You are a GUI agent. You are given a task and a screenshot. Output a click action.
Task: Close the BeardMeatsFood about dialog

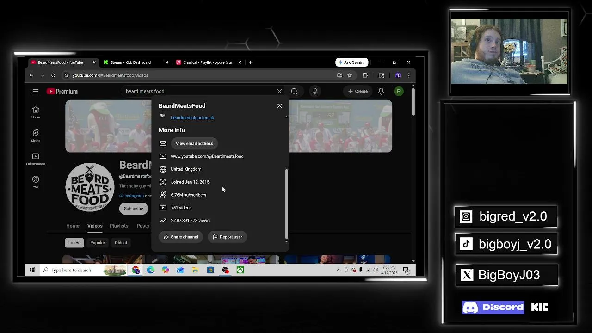(279, 106)
